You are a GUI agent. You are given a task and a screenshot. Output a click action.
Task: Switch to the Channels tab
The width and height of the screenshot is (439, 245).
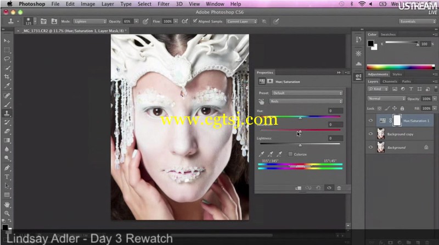pyautogui.click(x=390, y=81)
